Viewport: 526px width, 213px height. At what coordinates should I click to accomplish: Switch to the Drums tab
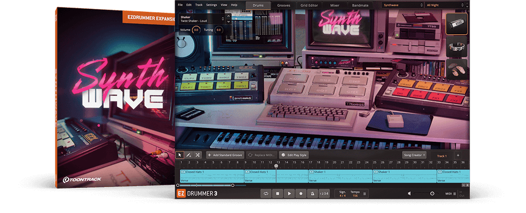[258, 5]
